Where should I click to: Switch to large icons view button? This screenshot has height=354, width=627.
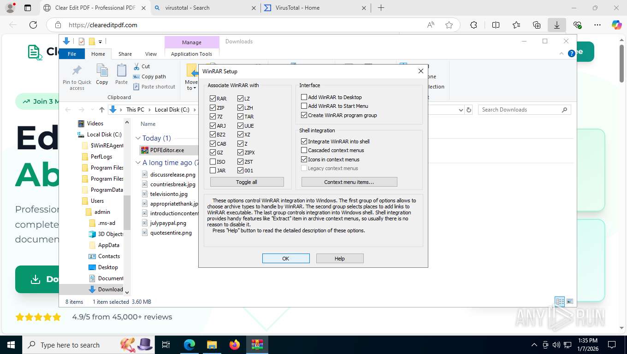570,302
